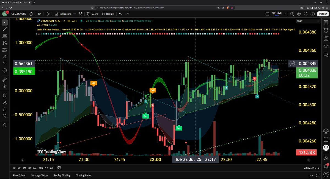Open the user profile avatar menu
The height and width of the screenshot is (179, 330).
tap(5, 14)
